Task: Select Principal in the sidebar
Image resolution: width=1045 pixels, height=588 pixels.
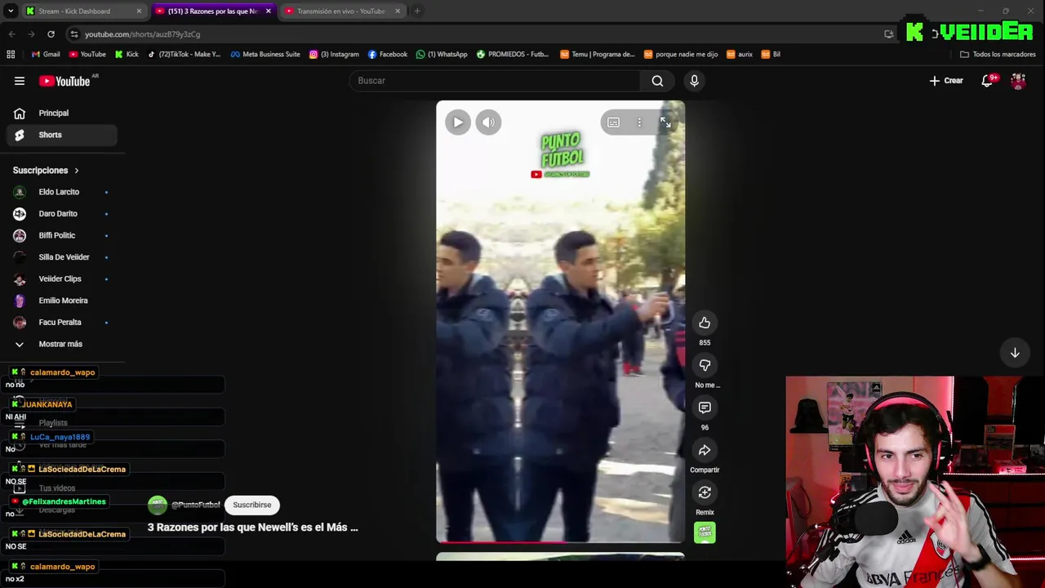Action: [62, 114]
